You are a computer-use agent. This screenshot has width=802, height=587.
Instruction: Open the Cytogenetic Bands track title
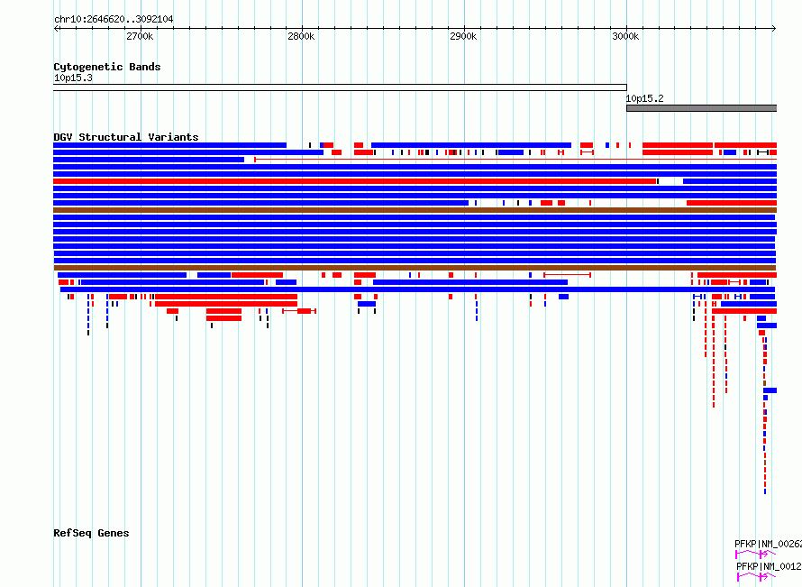107,67
